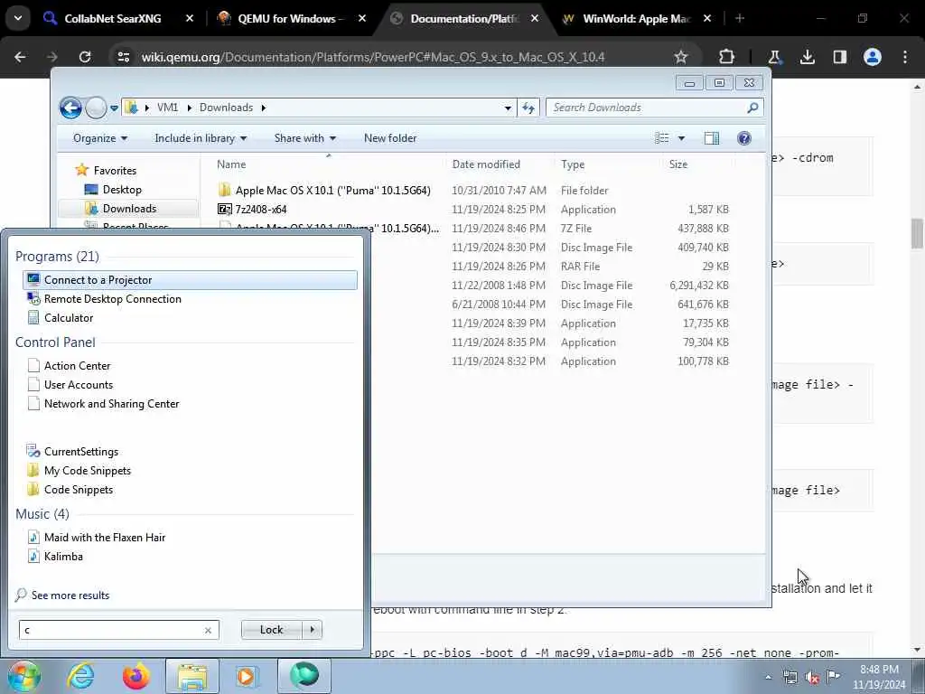Select the 7z2408-x64 application file
925x694 pixels.
pyautogui.click(x=261, y=209)
